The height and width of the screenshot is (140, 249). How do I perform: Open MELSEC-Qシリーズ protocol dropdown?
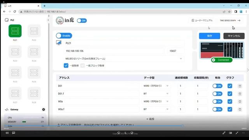(x=124, y=59)
